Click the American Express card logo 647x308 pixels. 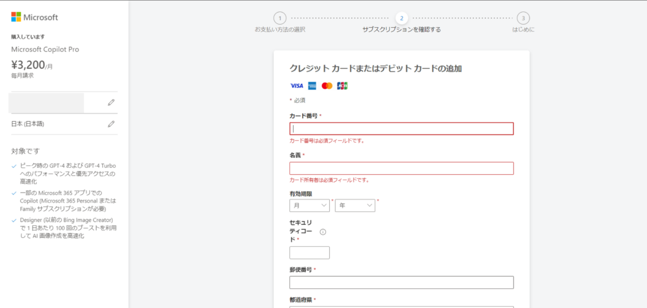point(312,86)
